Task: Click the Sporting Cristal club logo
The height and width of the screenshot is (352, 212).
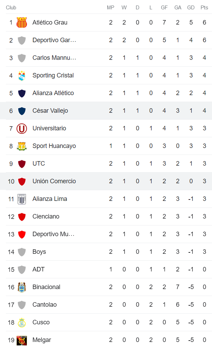Action: tap(22, 75)
